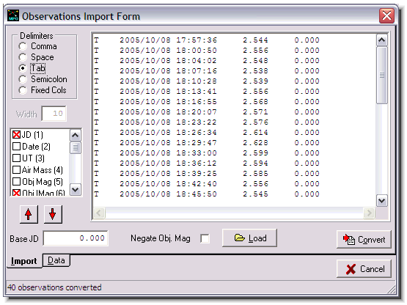Click the red down arrow move button
The image size is (407, 305).
tap(53, 214)
